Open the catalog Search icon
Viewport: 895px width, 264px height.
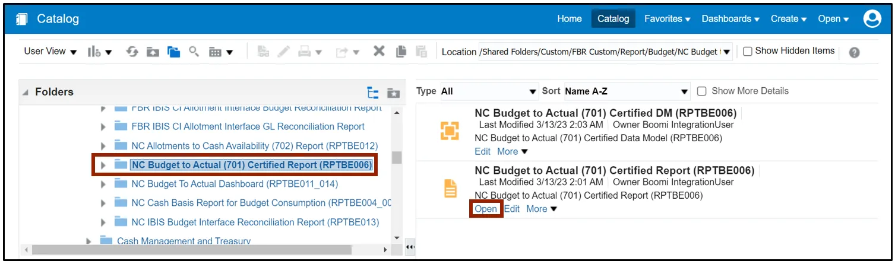point(194,52)
